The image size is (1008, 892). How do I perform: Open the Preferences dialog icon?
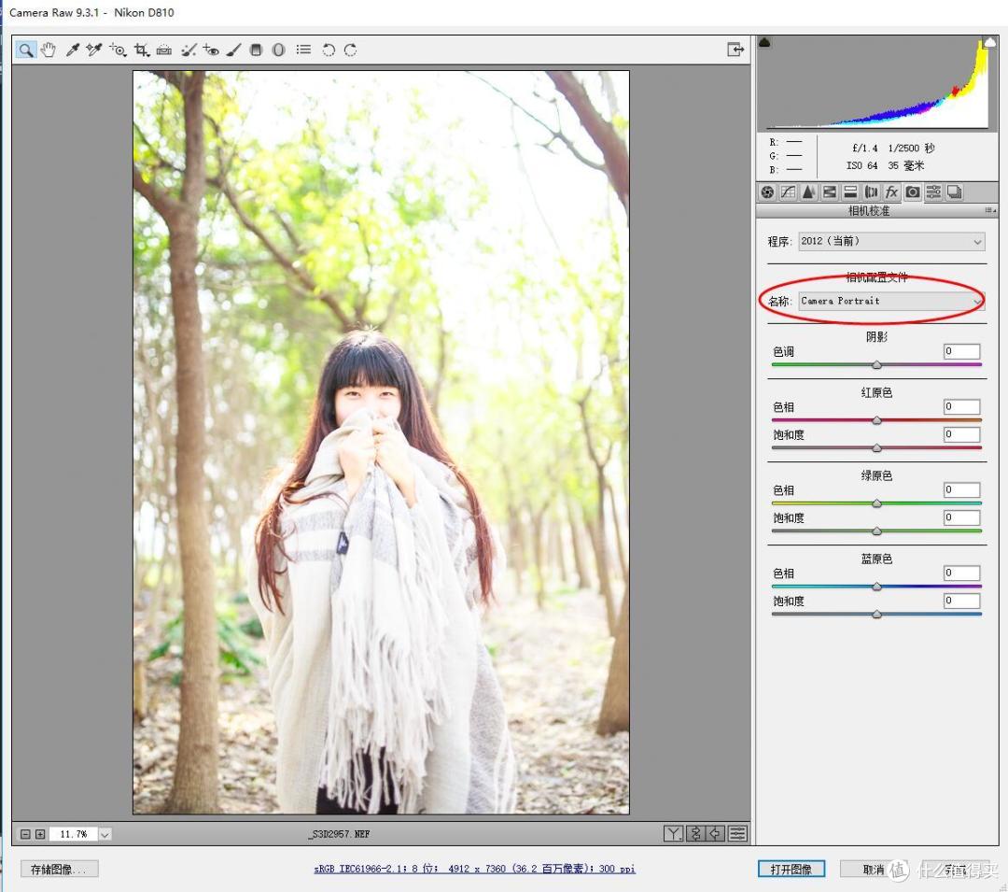pos(303,50)
